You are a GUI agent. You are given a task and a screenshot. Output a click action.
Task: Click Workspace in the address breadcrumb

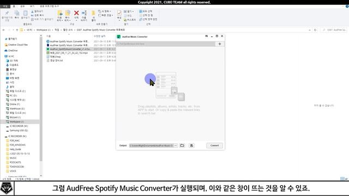(44, 30)
